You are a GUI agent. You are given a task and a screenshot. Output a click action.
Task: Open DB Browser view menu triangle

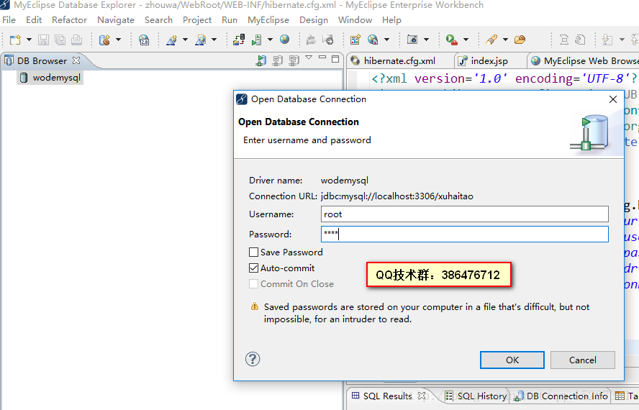point(309,58)
